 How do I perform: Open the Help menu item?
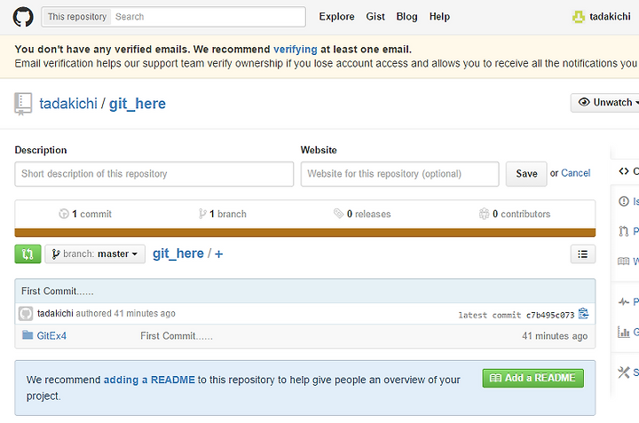(x=439, y=17)
